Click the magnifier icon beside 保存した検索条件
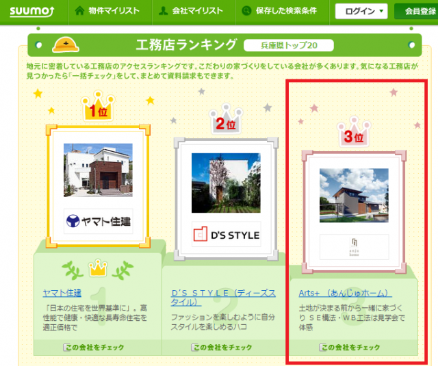Screen dimensions: 438x366 click(246, 11)
